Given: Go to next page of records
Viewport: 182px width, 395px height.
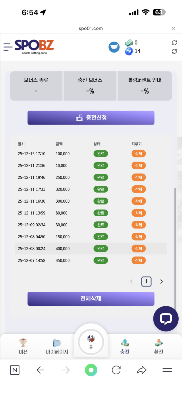Looking at the screenshot, I should [162, 282].
